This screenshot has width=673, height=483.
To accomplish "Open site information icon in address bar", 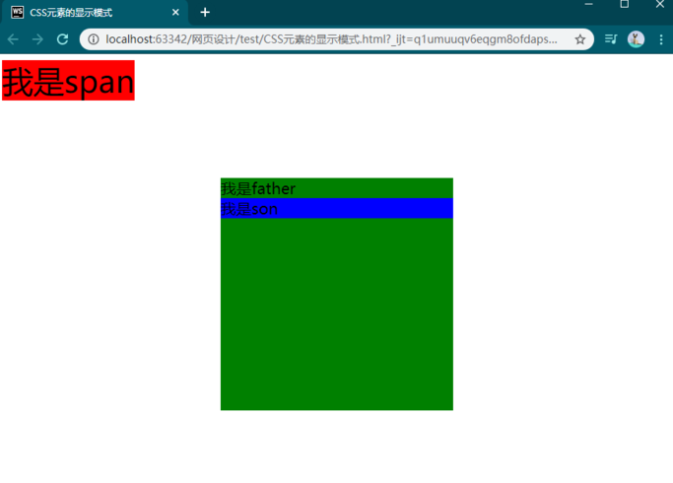I will coord(94,39).
